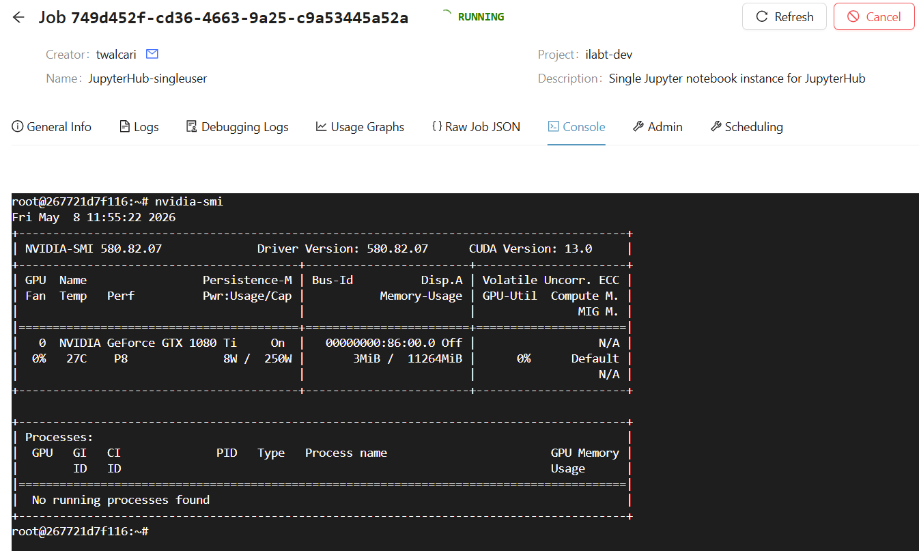Click the job name JupyterHub-singleuser
This screenshot has width=919, height=551.
[x=147, y=79]
